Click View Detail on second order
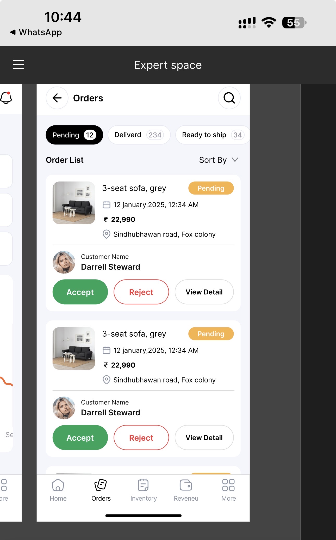336x540 pixels. pos(204,438)
